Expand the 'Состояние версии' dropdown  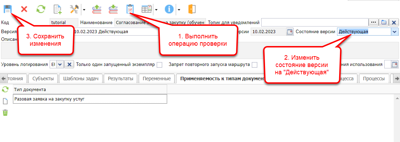click(395, 32)
